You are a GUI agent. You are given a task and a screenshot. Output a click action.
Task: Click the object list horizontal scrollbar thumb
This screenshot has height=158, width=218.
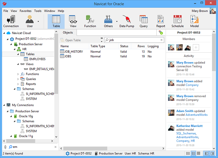pos(85,148)
